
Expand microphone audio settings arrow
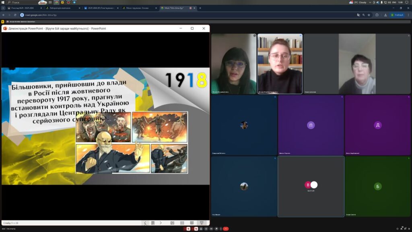tap(185, 229)
